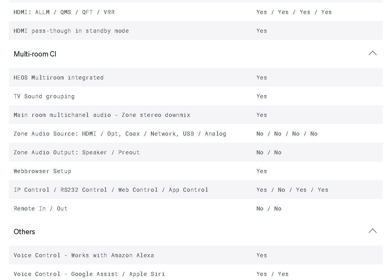The width and height of the screenshot is (387, 280).
Task: Click the Multi-room CI section heading
Action: point(35,54)
